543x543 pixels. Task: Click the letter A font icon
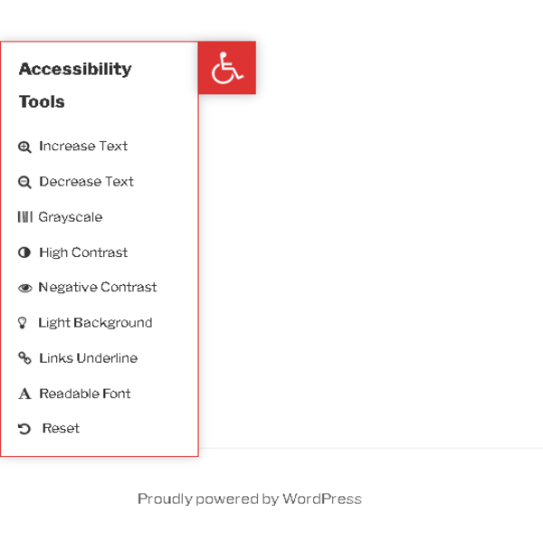[x=24, y=394]
